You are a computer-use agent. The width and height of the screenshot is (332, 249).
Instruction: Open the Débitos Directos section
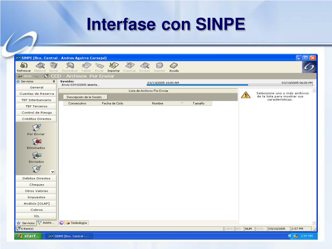[36, 179]
